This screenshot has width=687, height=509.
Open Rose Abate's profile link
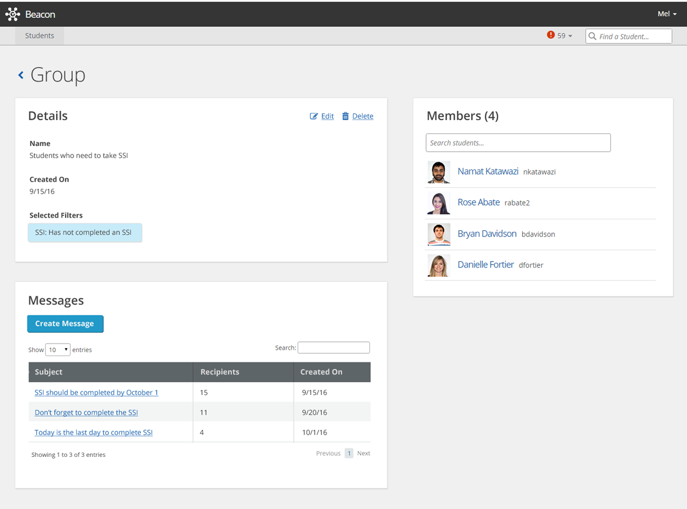[x=479, y=202]
